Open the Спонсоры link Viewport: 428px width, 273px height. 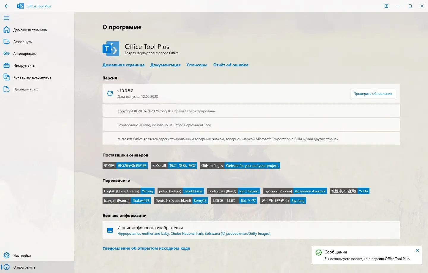[x=197, y=65]
